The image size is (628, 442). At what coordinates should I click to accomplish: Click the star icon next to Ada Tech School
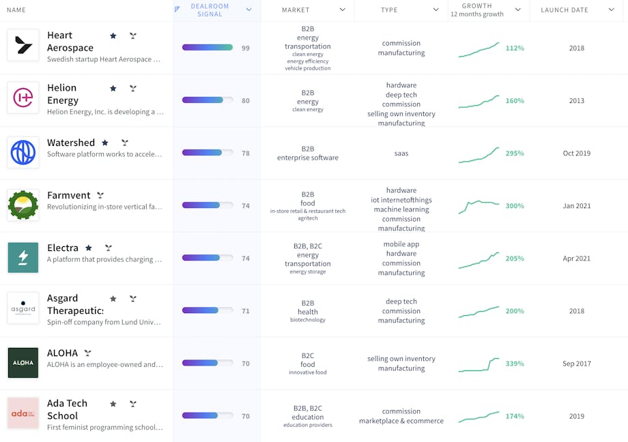(113, 404)
